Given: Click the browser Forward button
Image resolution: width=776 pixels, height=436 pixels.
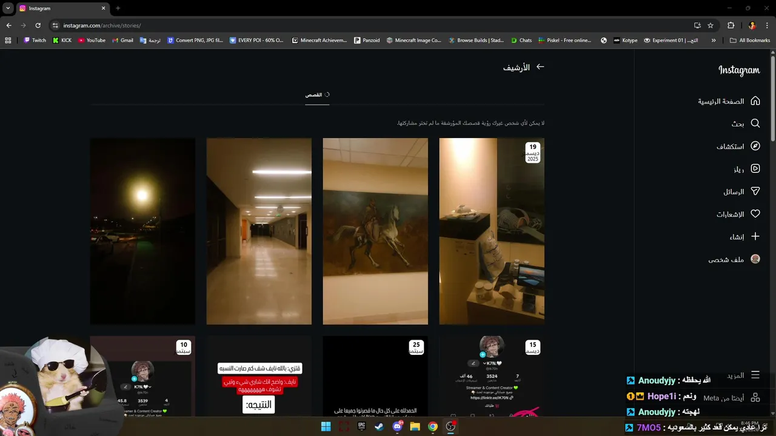Looking at the screenshot, I should point(23,25).
